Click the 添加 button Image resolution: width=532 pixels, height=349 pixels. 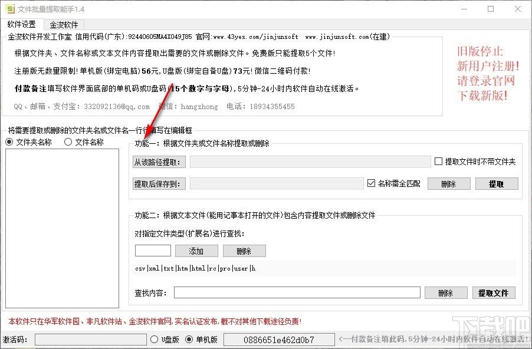tap(196, 251)
